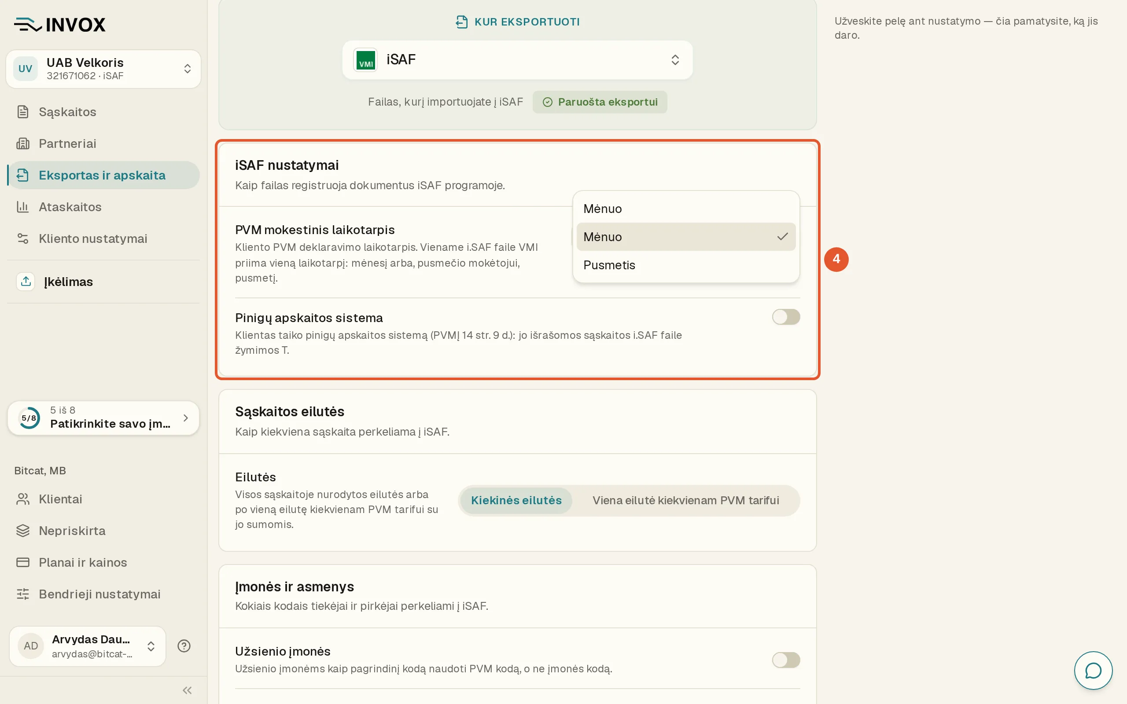Choose Pusmetis from the dropdown list
Viewport: 1127px width, 704px height.
coord(686,265)
